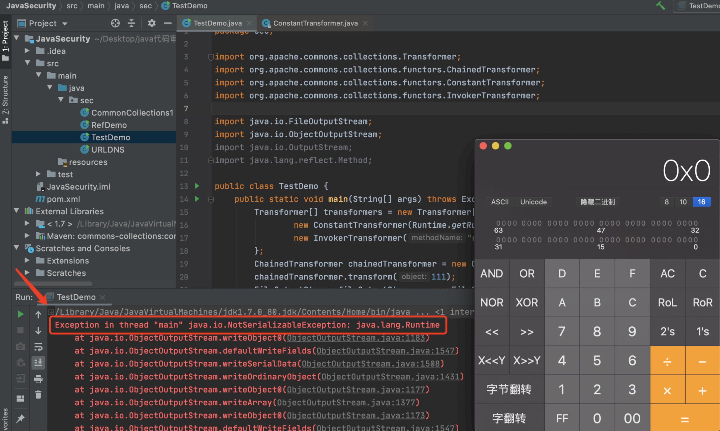720x431 pixels.
Task: Switch to the TestDemo.java editor tab
Action: tap(217, 23)
